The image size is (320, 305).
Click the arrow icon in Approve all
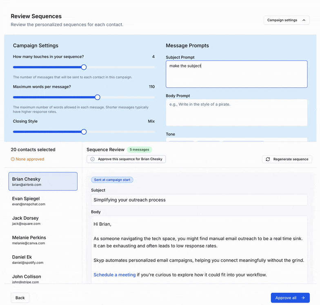pyautogui.click(x=303, y=298)
